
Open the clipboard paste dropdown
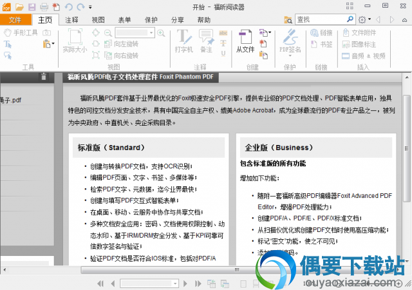coord(49,44)
